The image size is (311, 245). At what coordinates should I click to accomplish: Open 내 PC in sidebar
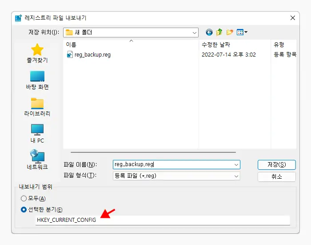tap(37, 134)
